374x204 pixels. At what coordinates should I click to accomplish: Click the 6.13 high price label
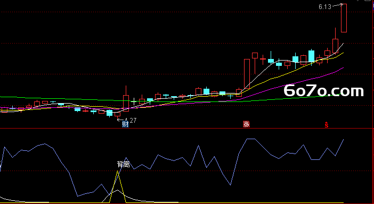[325, 7]
